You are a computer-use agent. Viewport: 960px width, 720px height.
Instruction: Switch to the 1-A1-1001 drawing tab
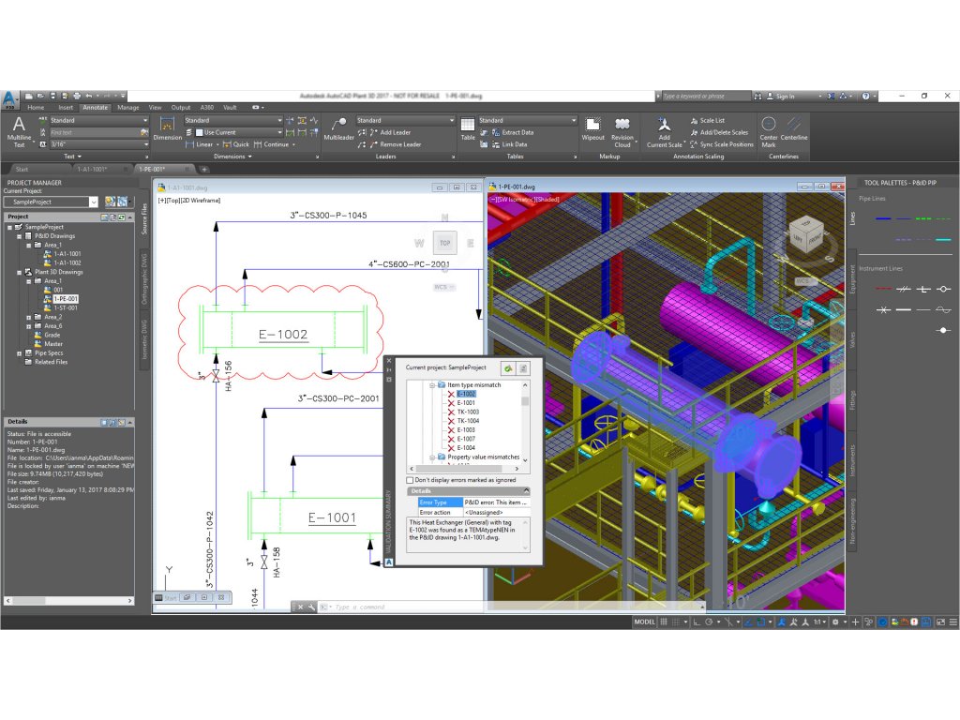[x=92, y=169]
